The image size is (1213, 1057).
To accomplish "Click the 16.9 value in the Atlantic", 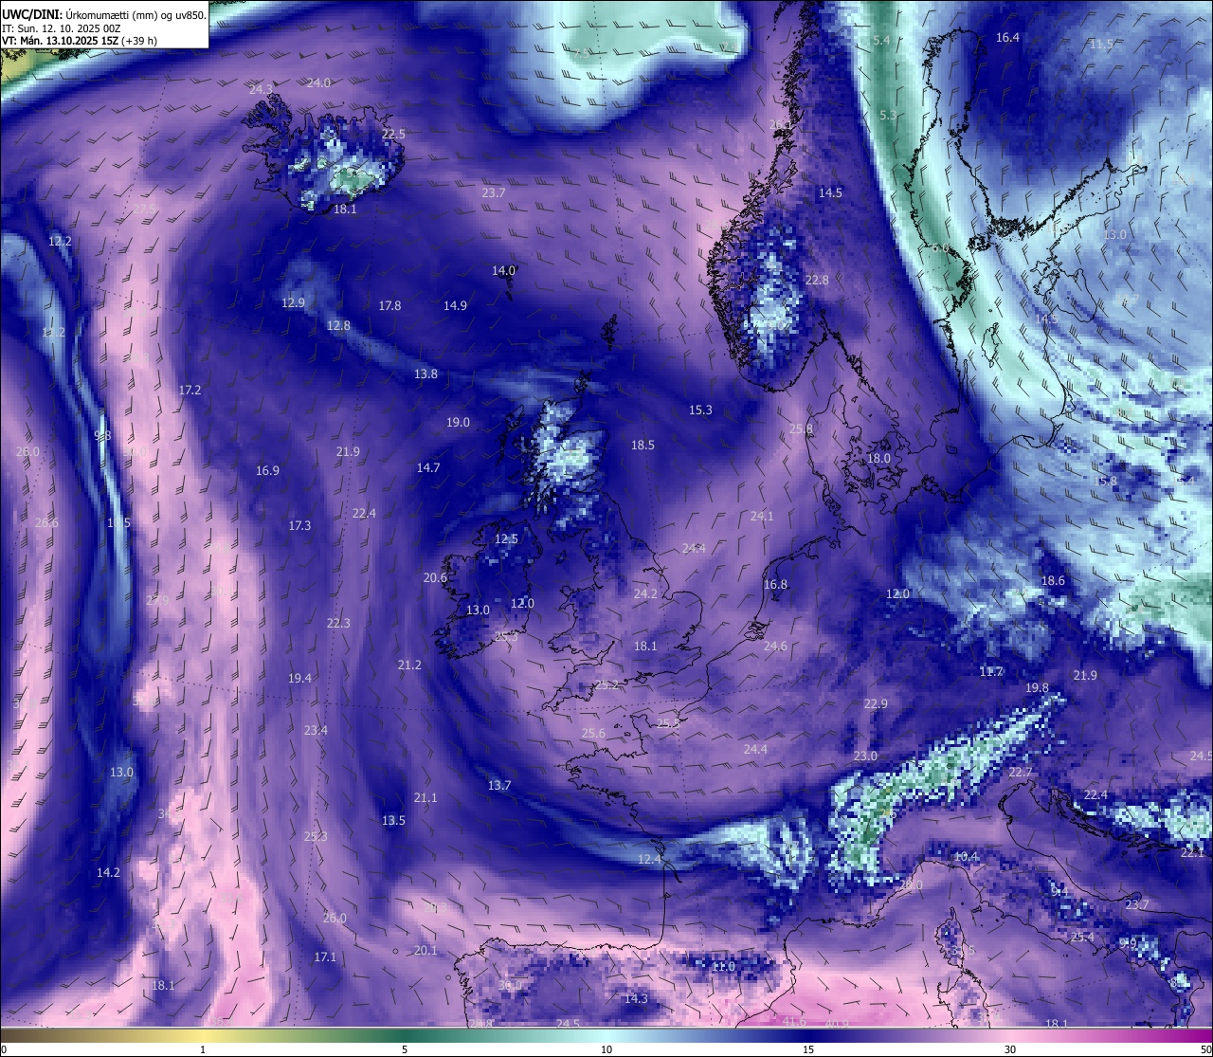I will [x=267, y=471].
